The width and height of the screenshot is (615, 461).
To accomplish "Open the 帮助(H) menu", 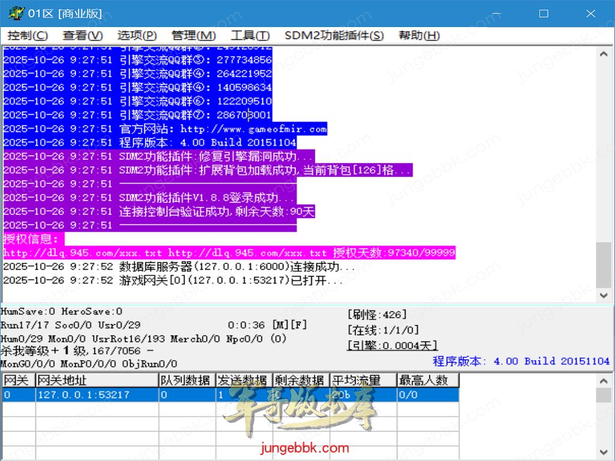I will point(419,35).
